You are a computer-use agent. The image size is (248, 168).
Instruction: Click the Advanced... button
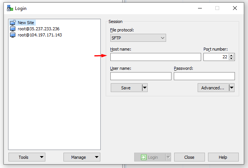tap(213, 88)
